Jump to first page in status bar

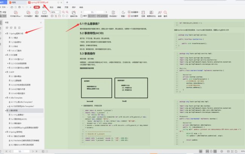tap(6, 151)
